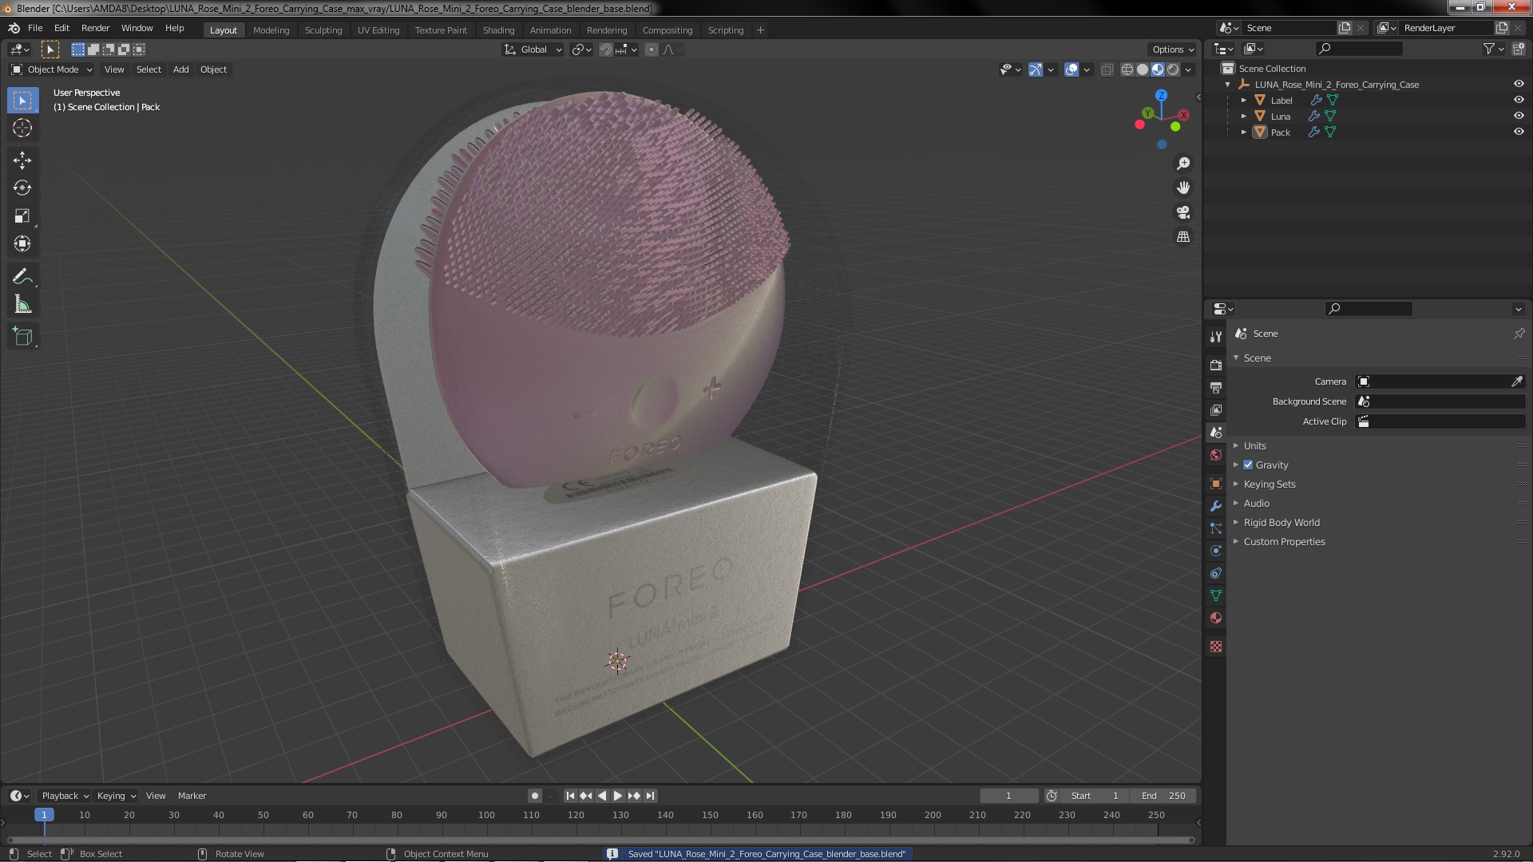Open the Modifier properties tab
This screenshot has width=1533, height=862.
tap(1215, 506)
